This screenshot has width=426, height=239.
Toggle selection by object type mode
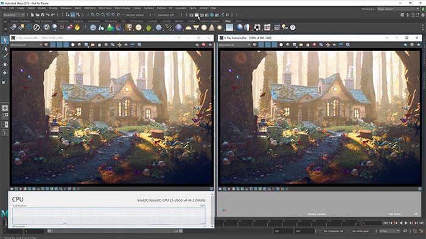pyautogui.click(x=73, y=15)
